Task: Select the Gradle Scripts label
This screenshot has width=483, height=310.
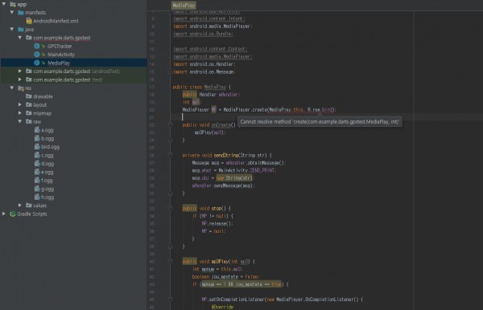Action: 32,214
